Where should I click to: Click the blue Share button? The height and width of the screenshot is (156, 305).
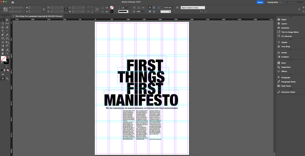[x=260, y=2]
